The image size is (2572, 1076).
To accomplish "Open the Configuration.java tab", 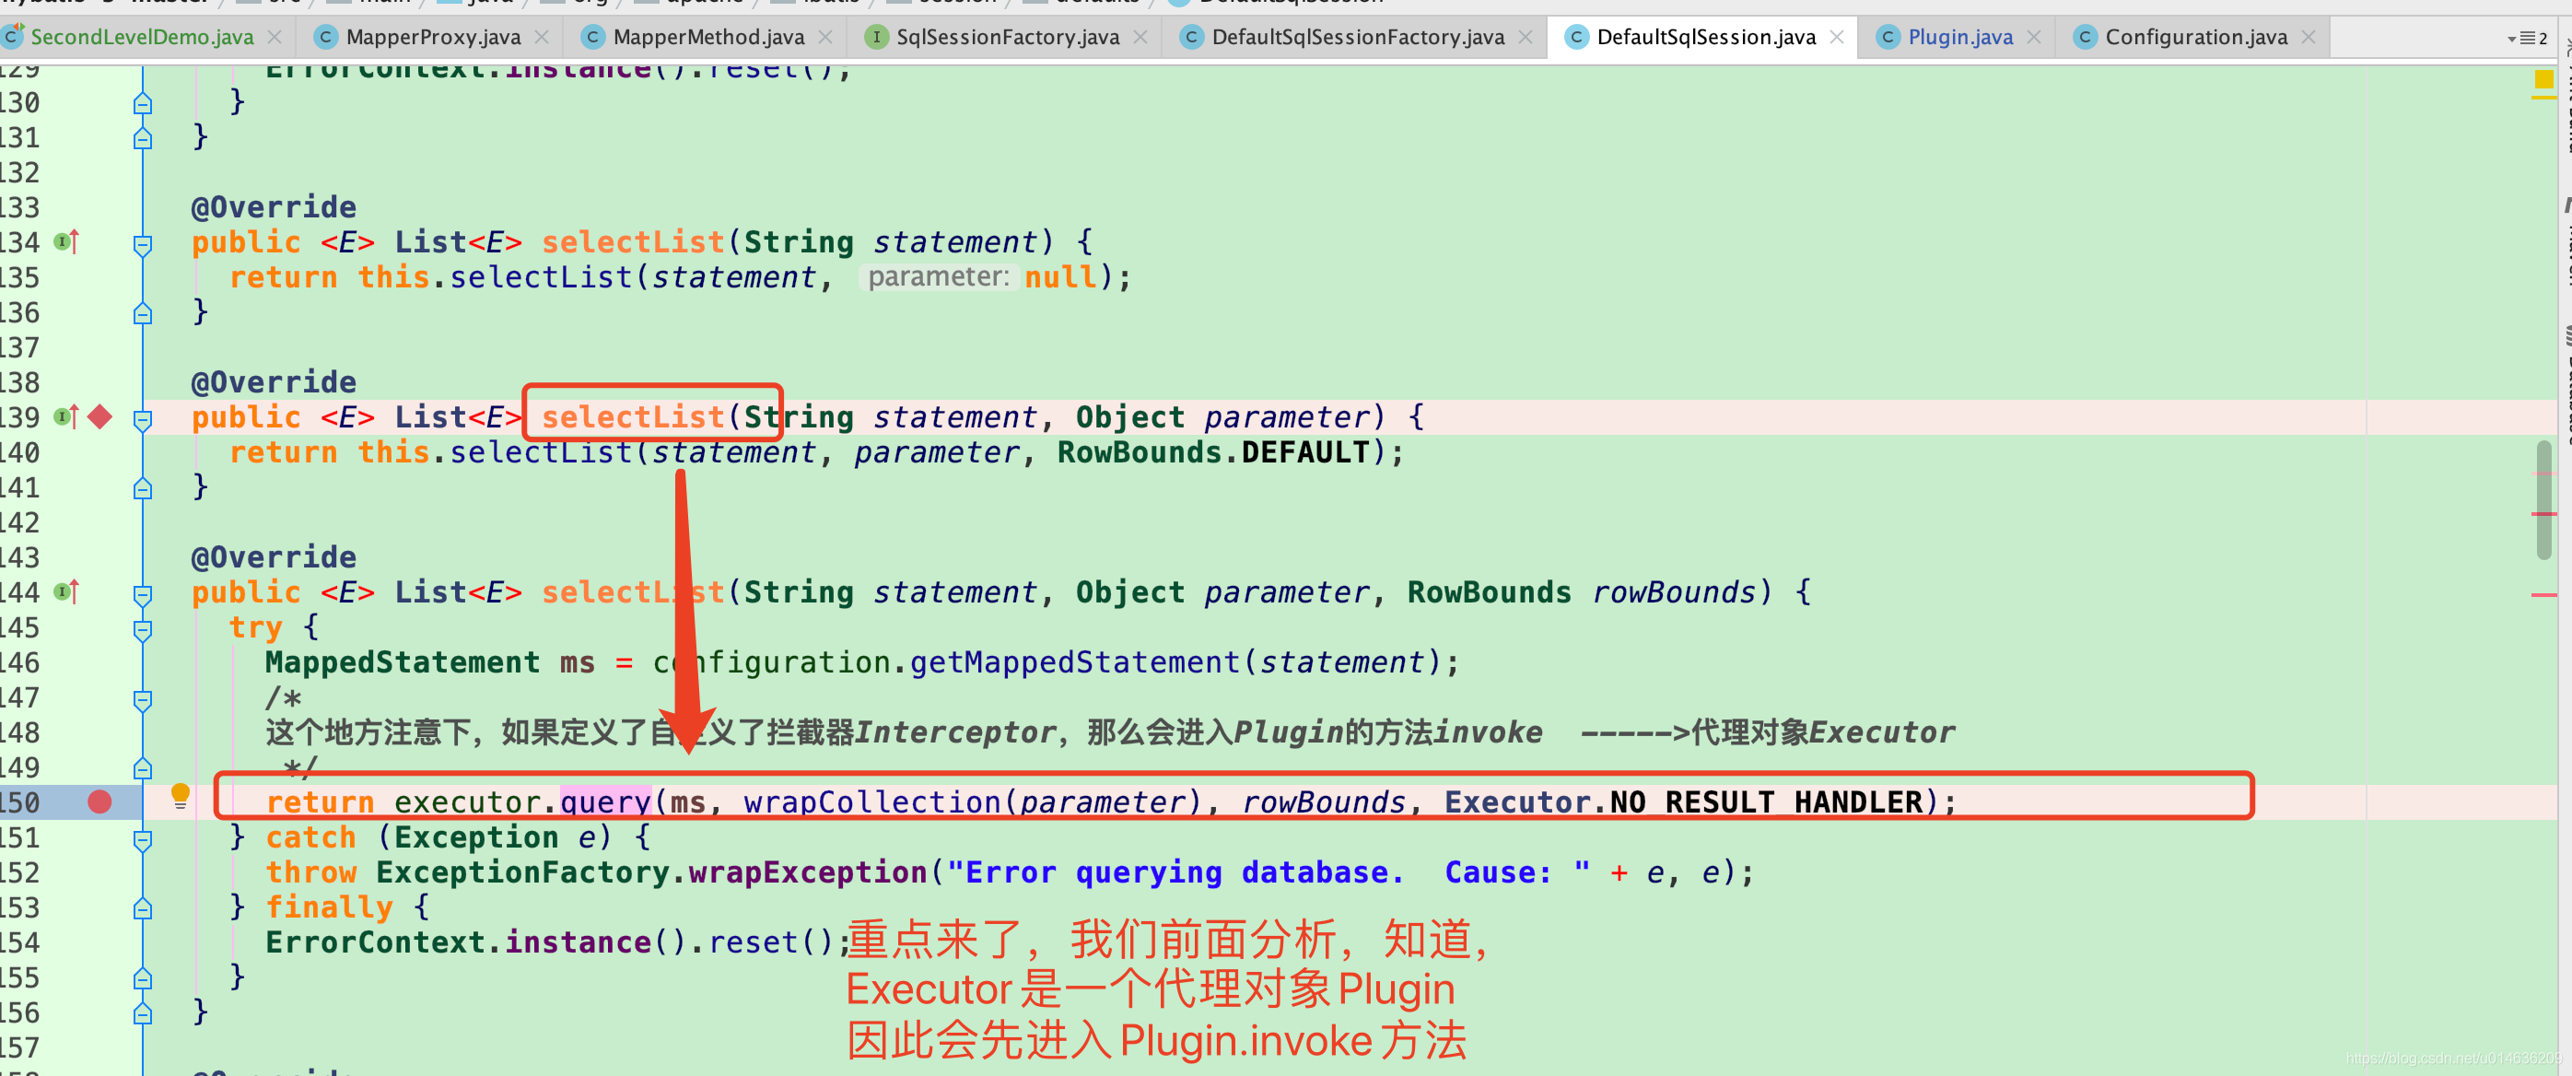I will [2195, 38].
